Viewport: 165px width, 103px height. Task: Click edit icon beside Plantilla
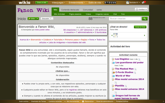(113, 86)
